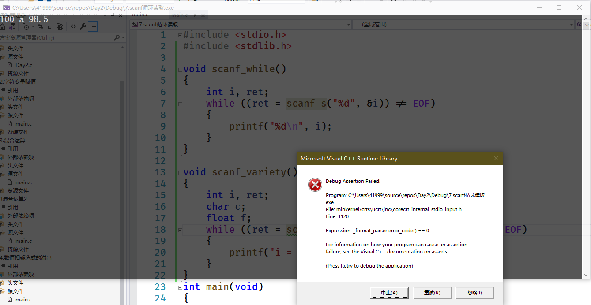Click line number 12 in the editor gutter
This screenshot has height=305, width=591.
pos(160,161)
